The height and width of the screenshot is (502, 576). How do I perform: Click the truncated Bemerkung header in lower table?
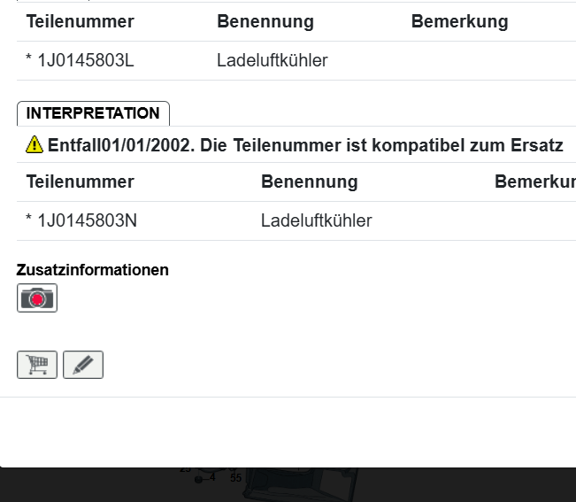pyautogui.click(x=534, y=181)
